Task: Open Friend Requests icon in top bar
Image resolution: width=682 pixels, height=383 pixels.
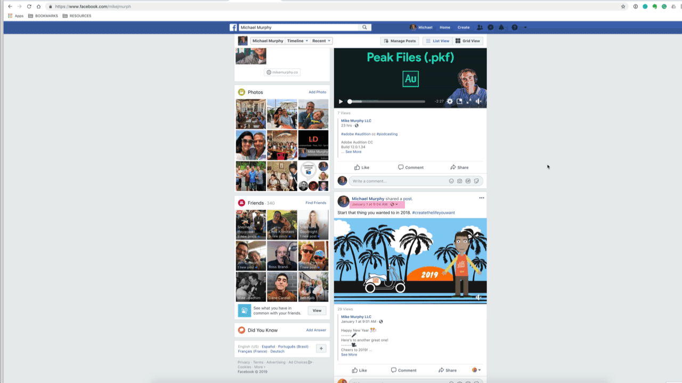Action: [480, 28]
